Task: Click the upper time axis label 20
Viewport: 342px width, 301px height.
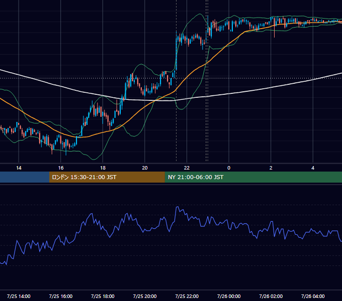Action: (x=145, y=168)
